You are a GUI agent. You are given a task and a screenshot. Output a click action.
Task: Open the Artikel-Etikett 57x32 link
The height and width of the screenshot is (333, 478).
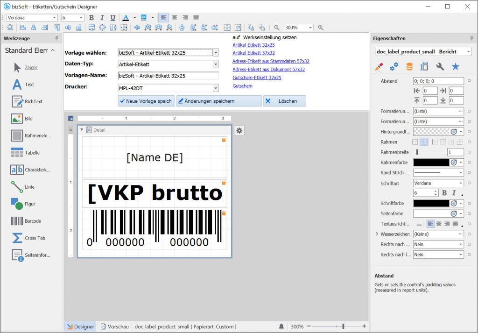[253, 53]
